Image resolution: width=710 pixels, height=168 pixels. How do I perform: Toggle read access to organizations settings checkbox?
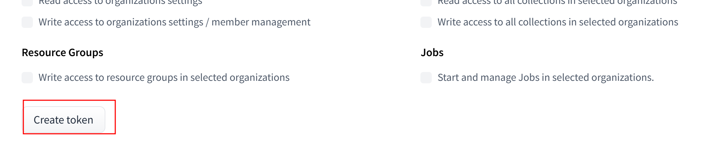27,2
